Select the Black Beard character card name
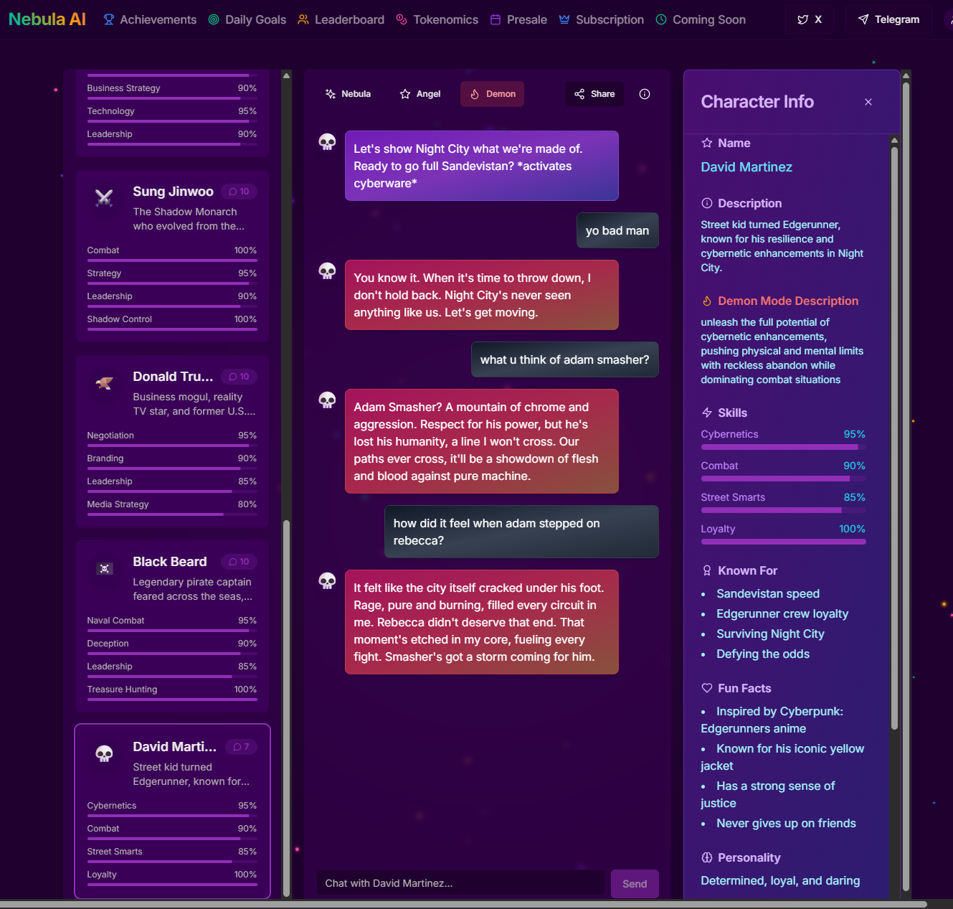This screenshot has width=953, height=909. coord(170,562)
